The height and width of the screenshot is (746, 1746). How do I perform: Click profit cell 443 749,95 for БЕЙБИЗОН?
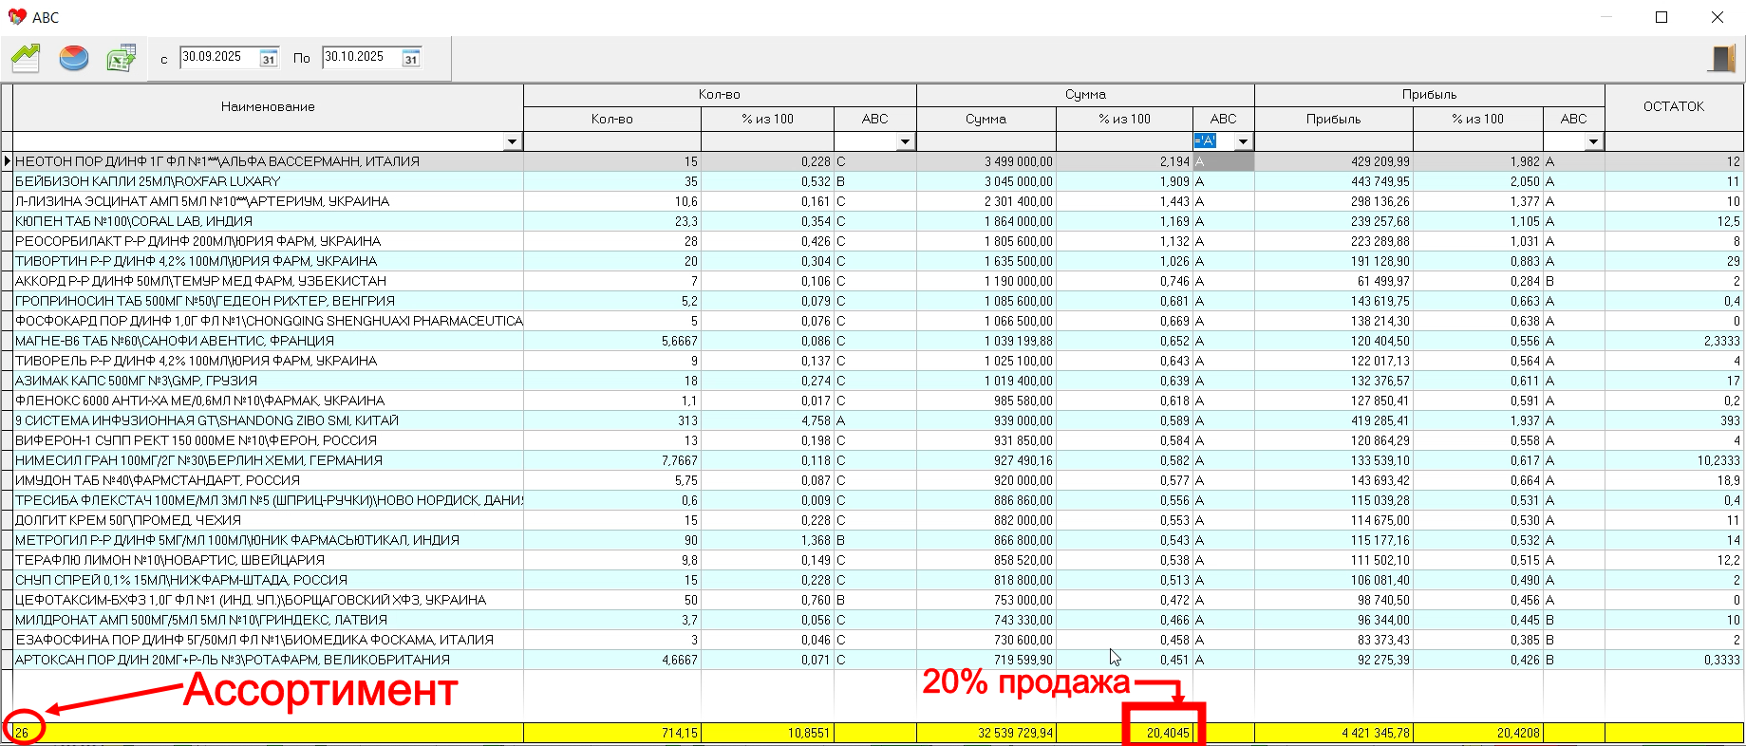[1334, 181]
